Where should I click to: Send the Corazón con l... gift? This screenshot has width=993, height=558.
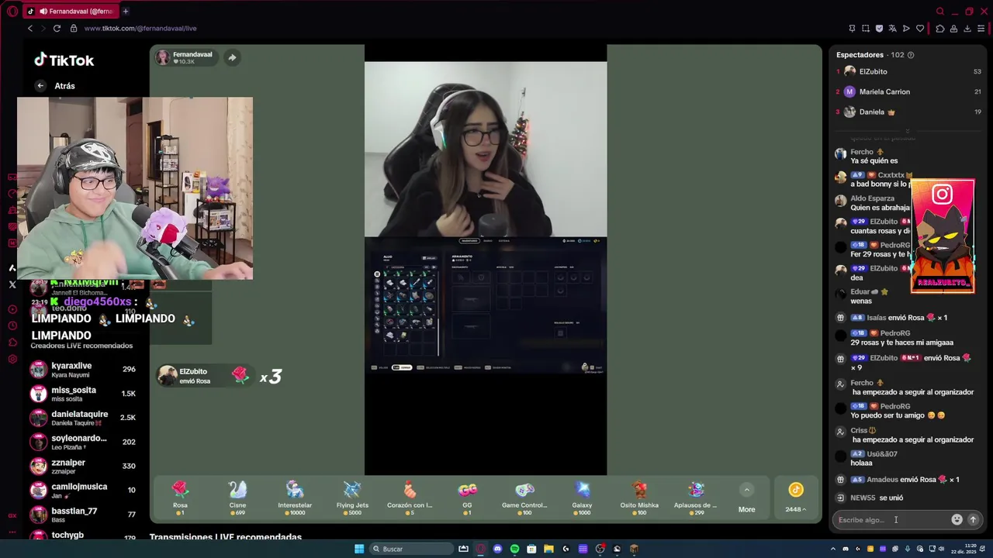[410, 498]
